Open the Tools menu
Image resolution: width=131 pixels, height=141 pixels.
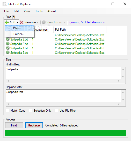[39, 11]
